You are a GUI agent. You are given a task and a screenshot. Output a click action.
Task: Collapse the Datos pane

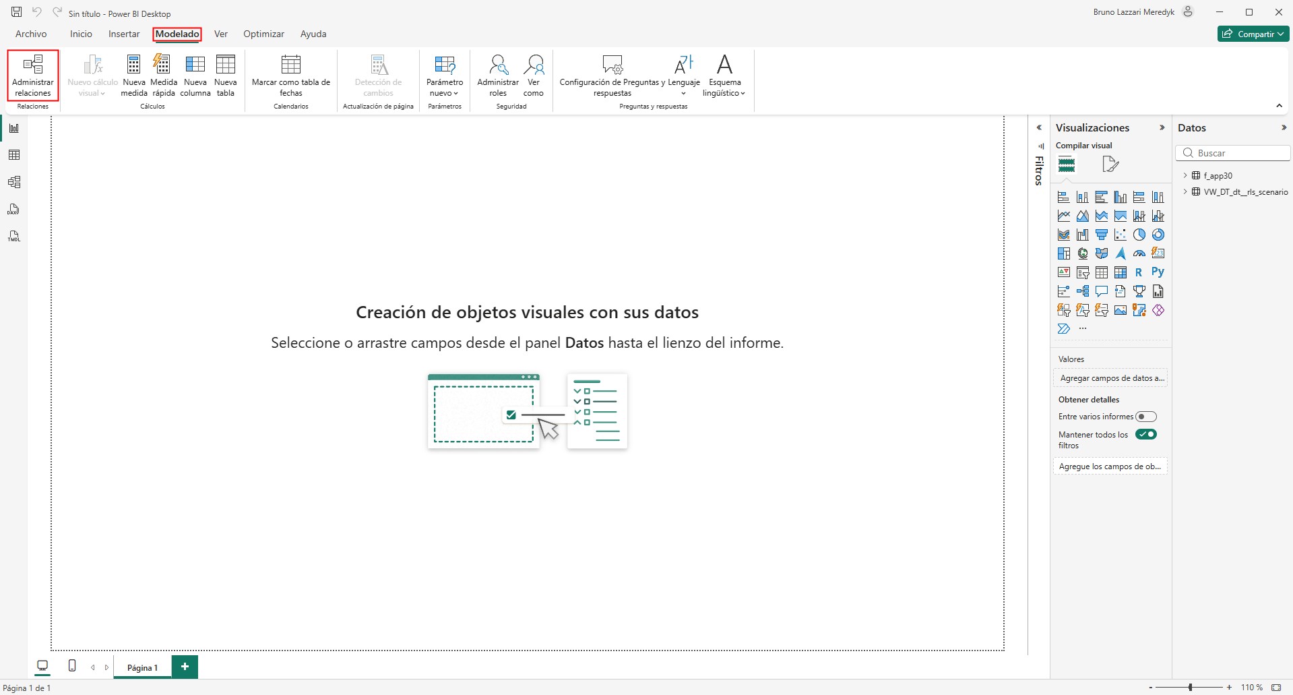1284,127
